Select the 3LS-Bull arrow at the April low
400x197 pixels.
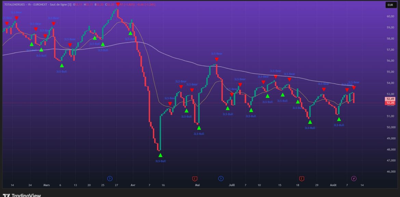160,155
